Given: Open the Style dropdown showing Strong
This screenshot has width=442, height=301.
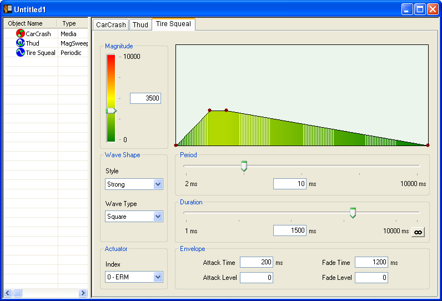Looking at the screenshot, I should [x=134, y=184].
